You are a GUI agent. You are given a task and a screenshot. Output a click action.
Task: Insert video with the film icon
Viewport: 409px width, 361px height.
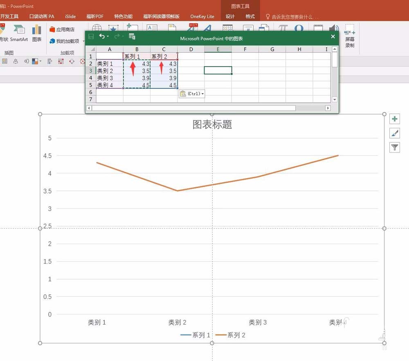pos(318,28)
